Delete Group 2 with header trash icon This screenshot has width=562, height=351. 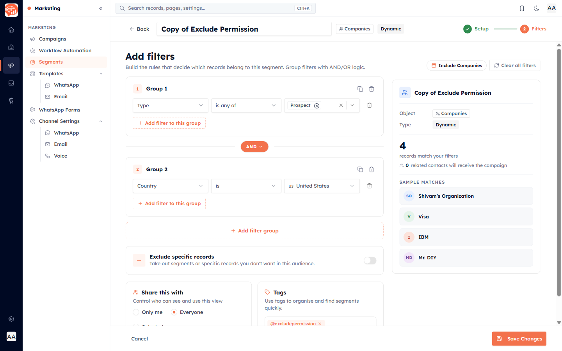pyautogui.click(x=372, y=169)
